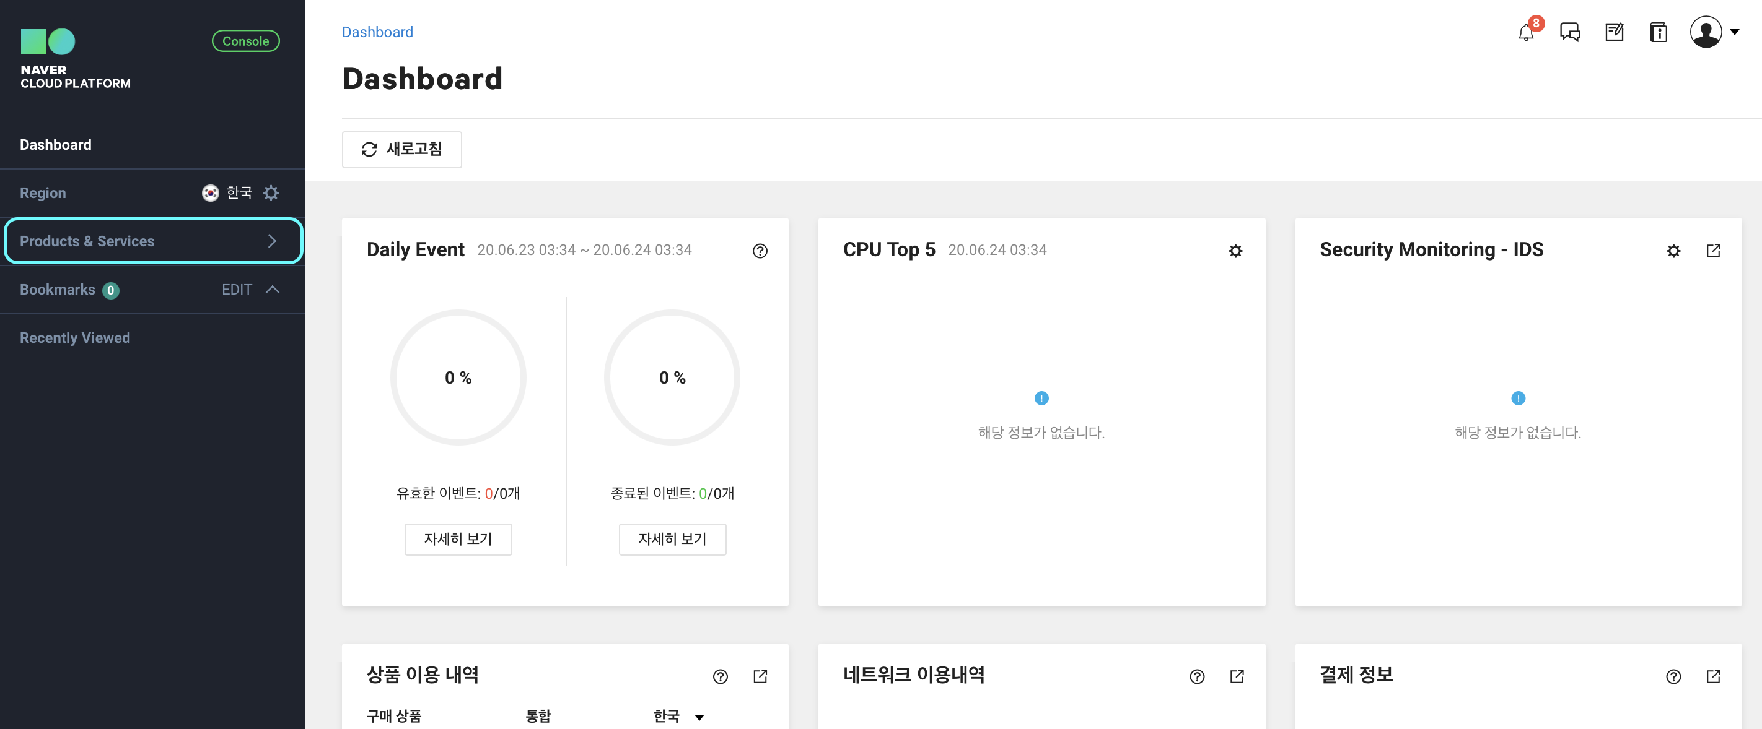Open the 한국 region dropdown in 상품 이용 내역
The image size is (1762, 729).
(678, 716)
